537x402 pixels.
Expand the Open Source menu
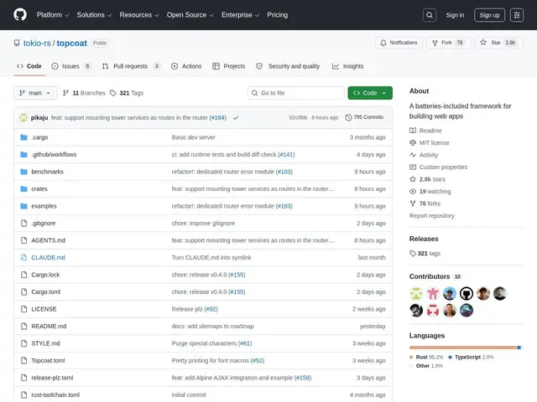tap(190, 15)
